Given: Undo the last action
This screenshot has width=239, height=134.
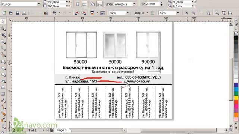Looking at the screenshot, I should [55, 13].
